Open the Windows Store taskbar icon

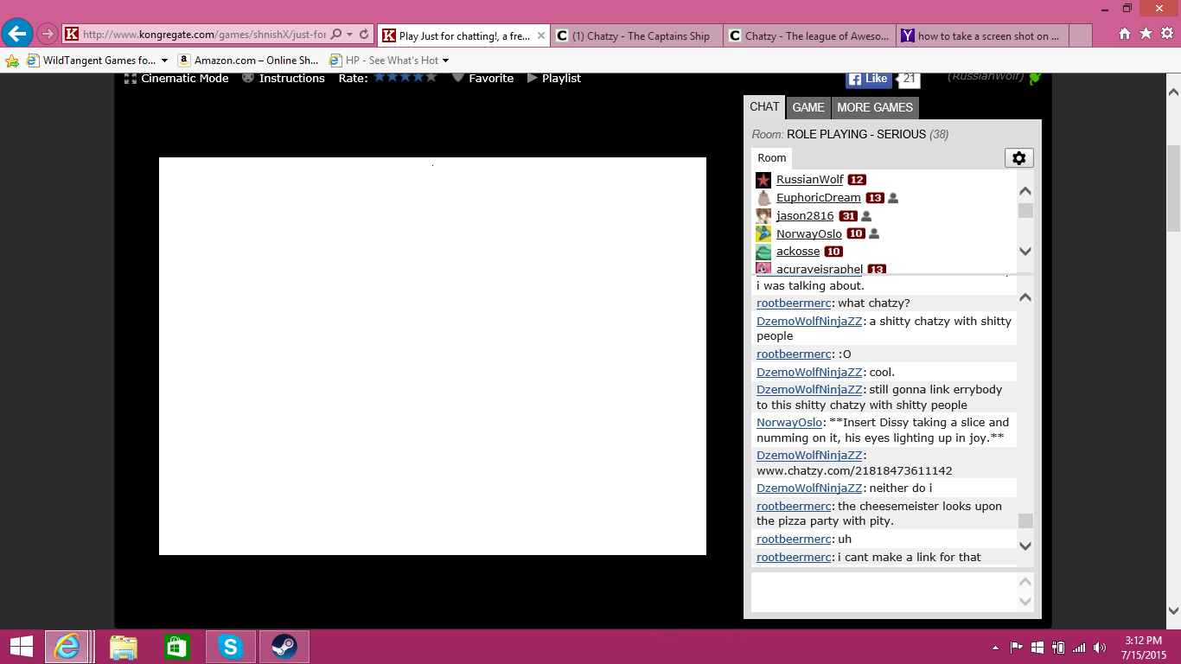tap(177, 647)
